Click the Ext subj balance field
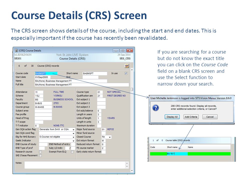The height and width of the screenshot is (180, 240). (x=99, y=111)
